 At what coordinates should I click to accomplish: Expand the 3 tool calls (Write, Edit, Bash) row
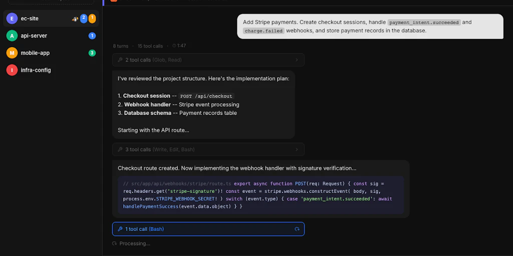208,149
